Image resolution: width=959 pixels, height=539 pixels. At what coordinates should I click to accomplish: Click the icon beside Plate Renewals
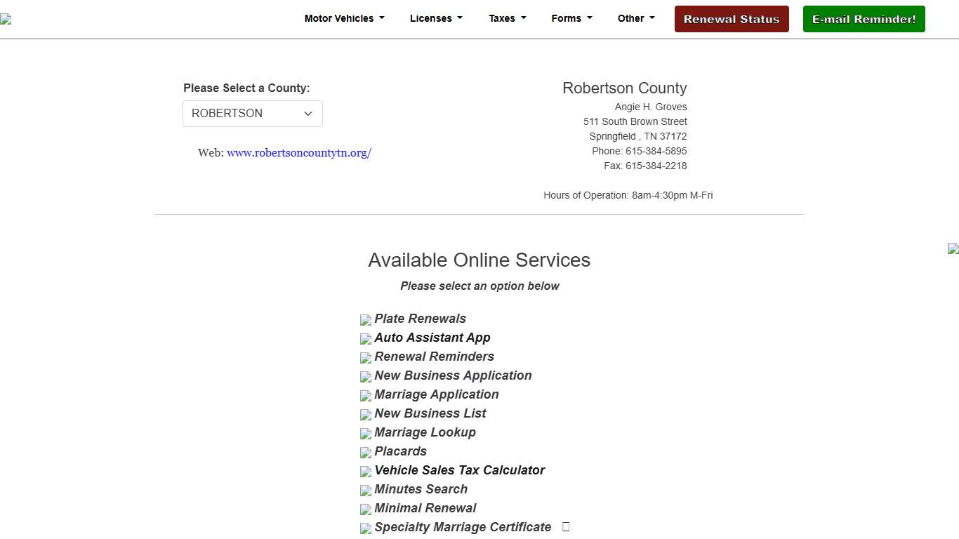(x=366, y=320)
